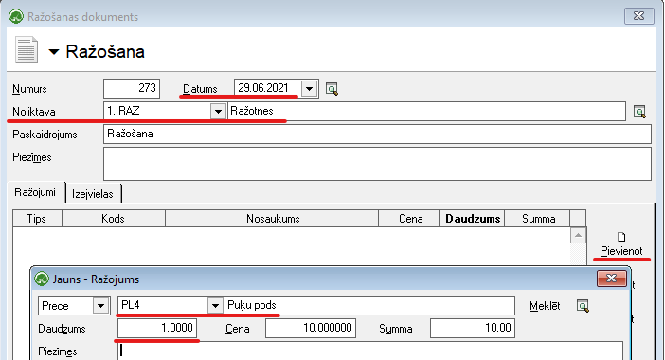Click the Piezīmes notes box in main document

(x=377, y=164)
